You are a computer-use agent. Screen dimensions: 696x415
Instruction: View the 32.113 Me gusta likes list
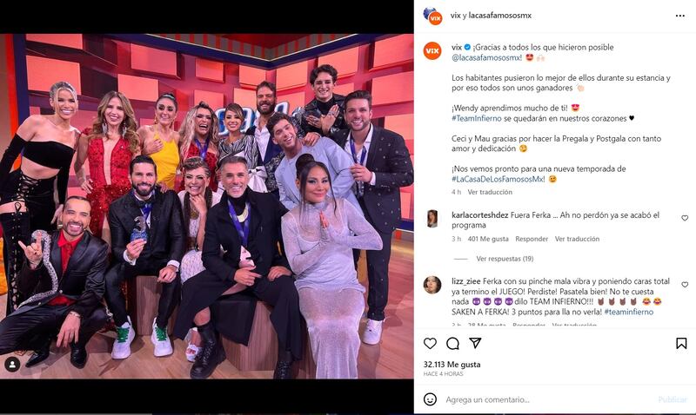click(452, 365)
